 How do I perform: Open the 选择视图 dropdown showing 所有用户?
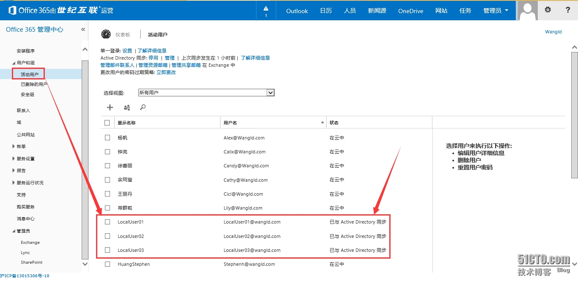coord(206,93)
